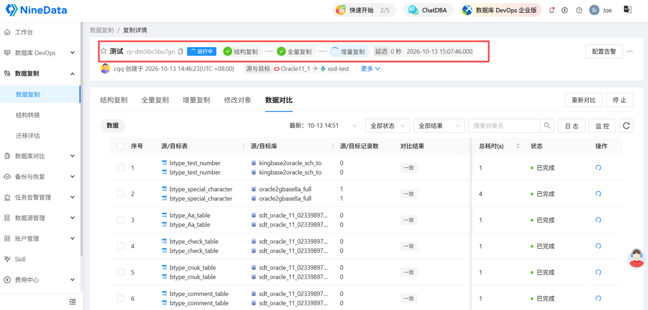
Task: Switch to the 修改对象 tab
Action: (x=237, y=100)
